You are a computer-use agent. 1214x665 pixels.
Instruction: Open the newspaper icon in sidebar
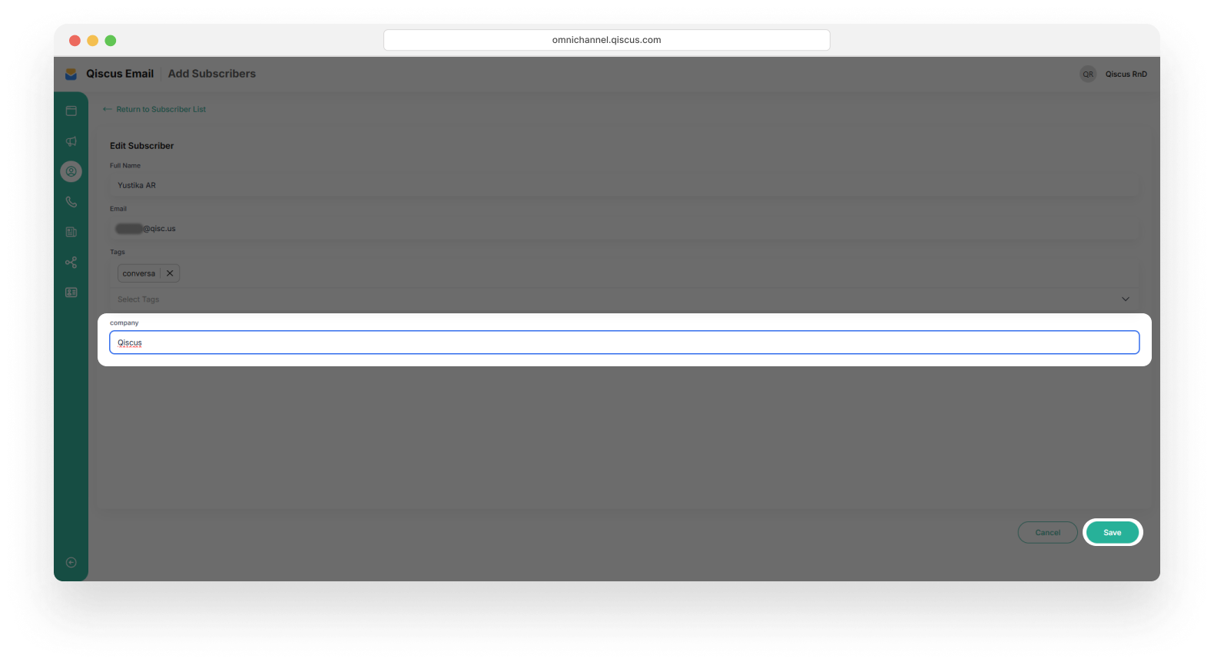pos(71,232)
